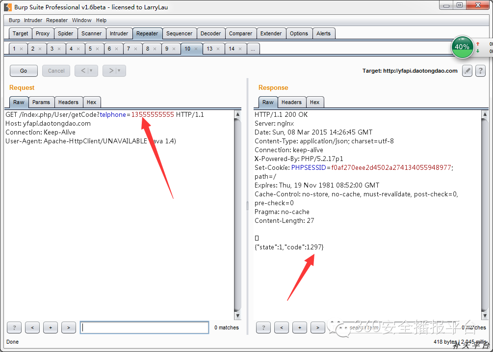Screen dimensions: 493x352
Task: Click the request pane scroll up arrow
Action: [238, 114]
